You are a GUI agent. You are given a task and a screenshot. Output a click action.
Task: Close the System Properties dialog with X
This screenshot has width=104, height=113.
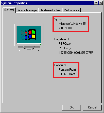point(101,3)
